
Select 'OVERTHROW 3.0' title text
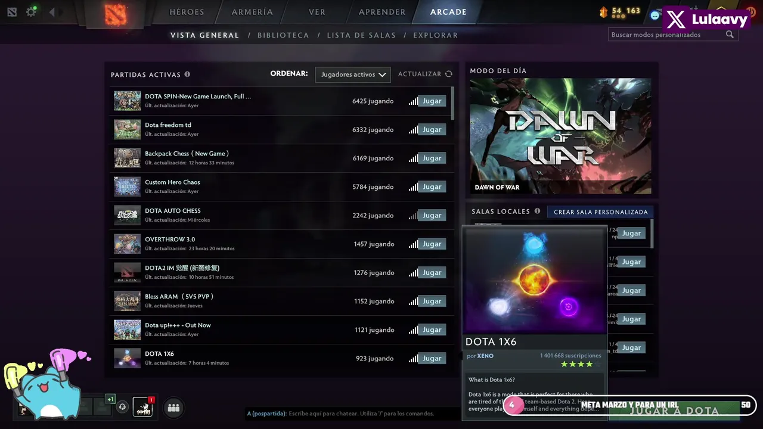pos(170,240)
